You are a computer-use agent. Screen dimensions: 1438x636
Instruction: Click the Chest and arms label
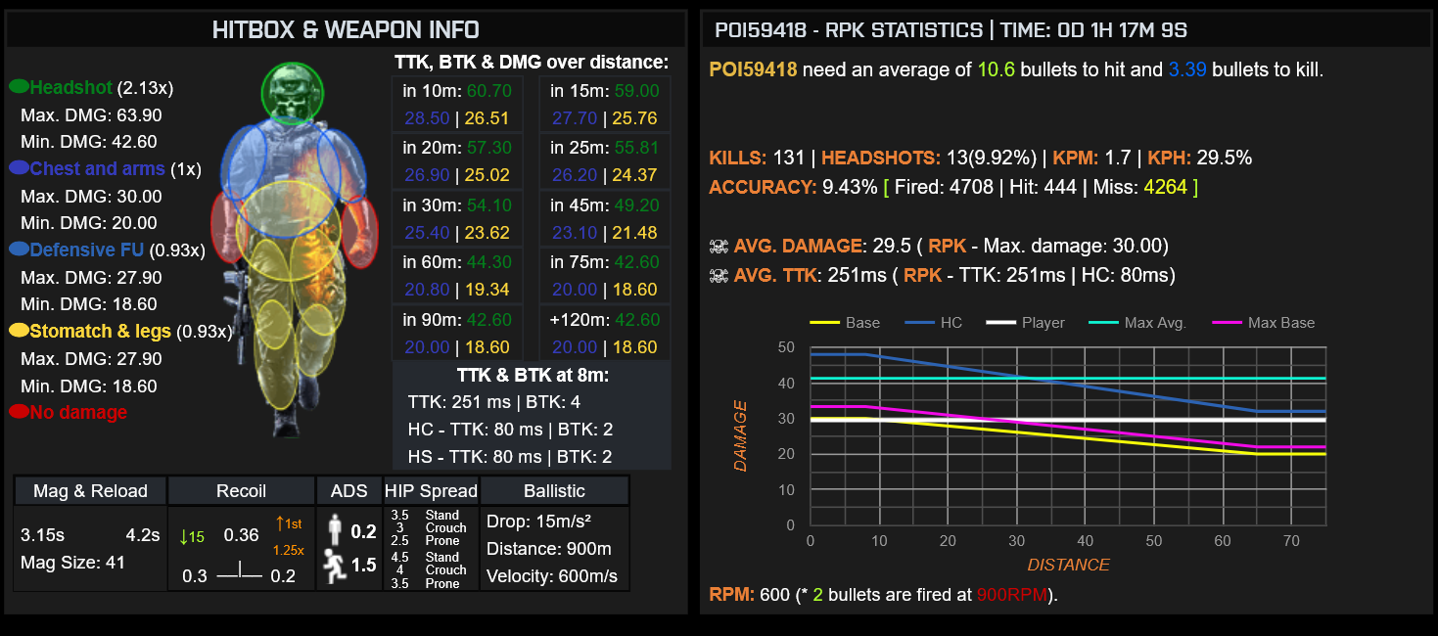point(99,168)
